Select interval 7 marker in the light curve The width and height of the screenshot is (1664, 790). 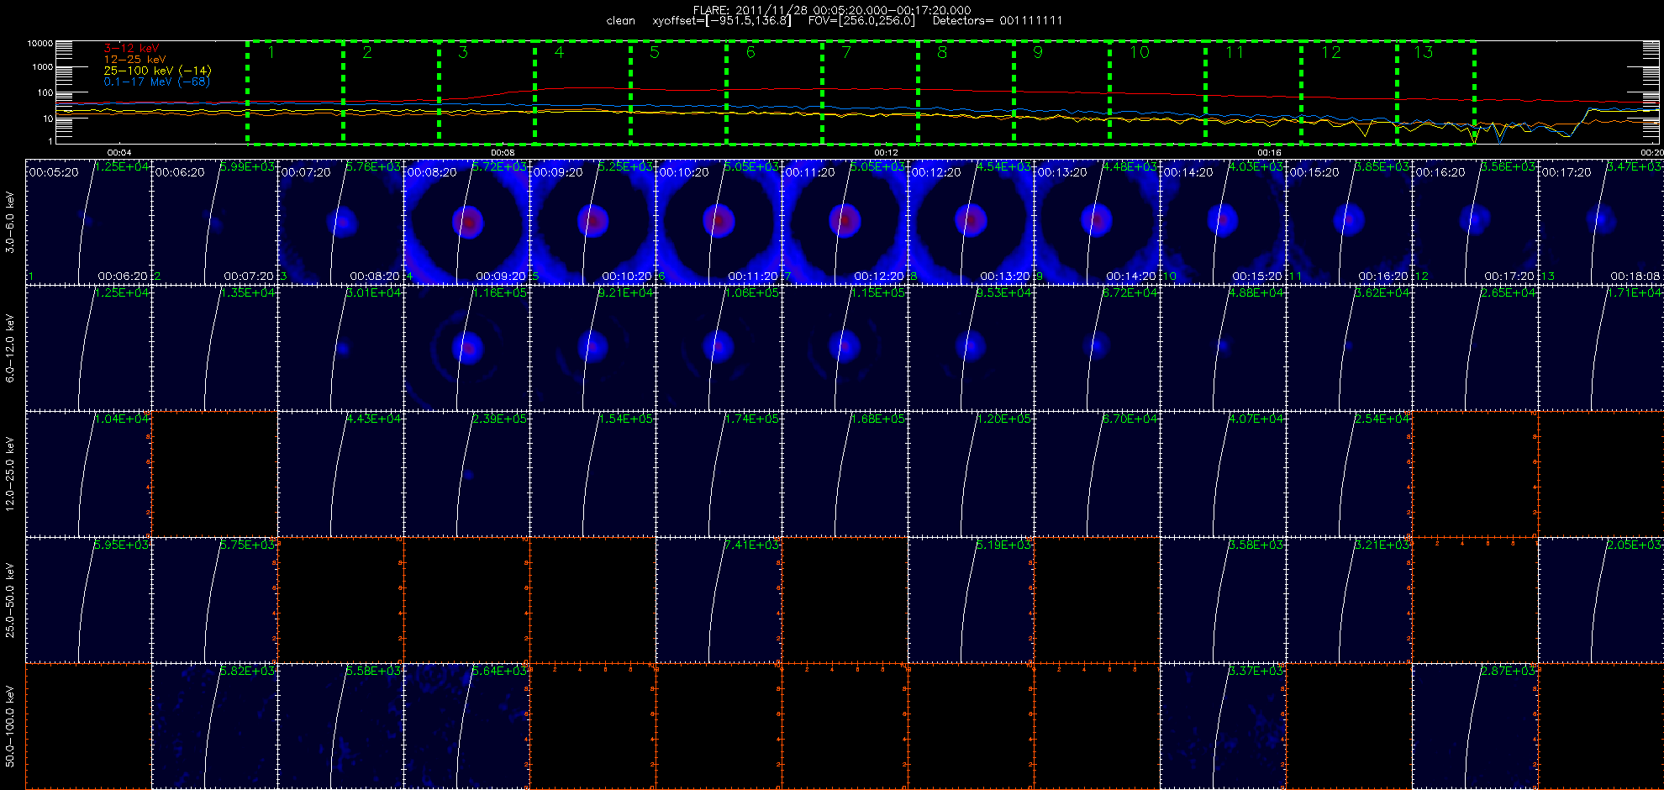pos(846,52)
